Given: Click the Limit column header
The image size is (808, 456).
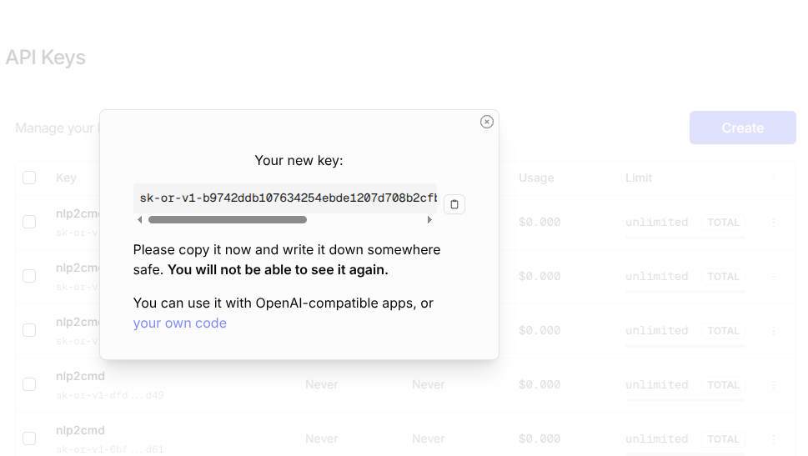Looking at the screenshot, I should [x=639, y=178].
